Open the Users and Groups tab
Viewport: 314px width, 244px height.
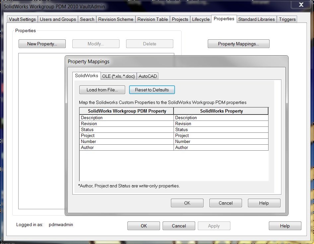click(58, 20)
